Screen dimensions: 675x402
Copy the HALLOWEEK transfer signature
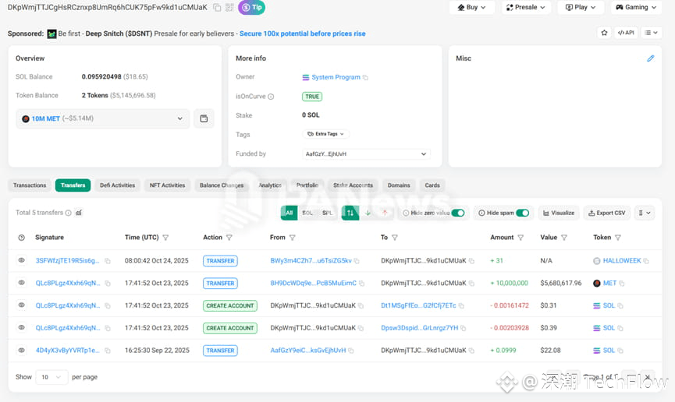[x=108, y=261]
